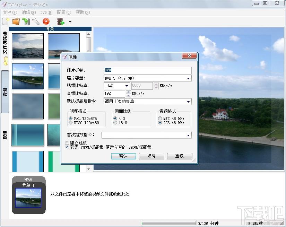Add video file using film plus icon

tap(61, 21)
